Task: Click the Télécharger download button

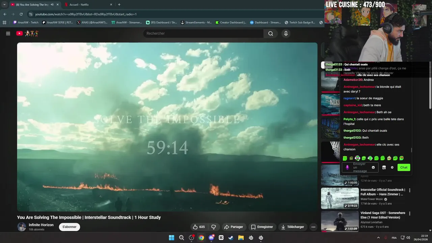Action: tap(292, 227)
